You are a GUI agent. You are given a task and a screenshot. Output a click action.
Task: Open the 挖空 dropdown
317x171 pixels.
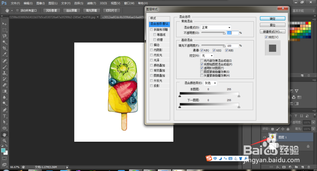[207, 56]
